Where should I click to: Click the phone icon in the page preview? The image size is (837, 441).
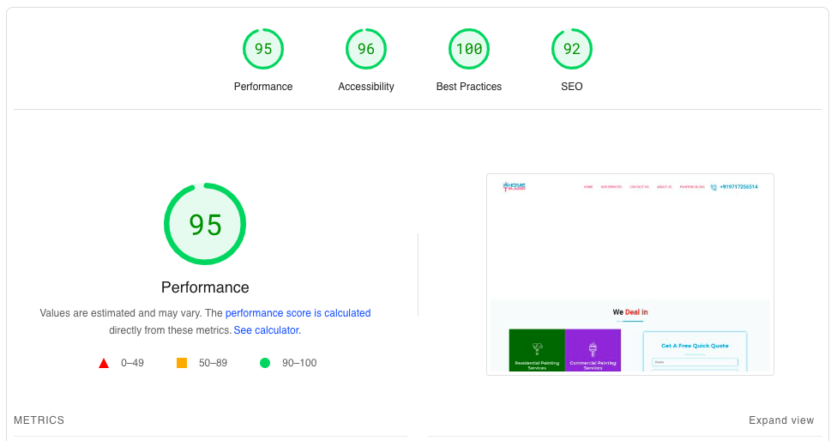tap(714, 186)
